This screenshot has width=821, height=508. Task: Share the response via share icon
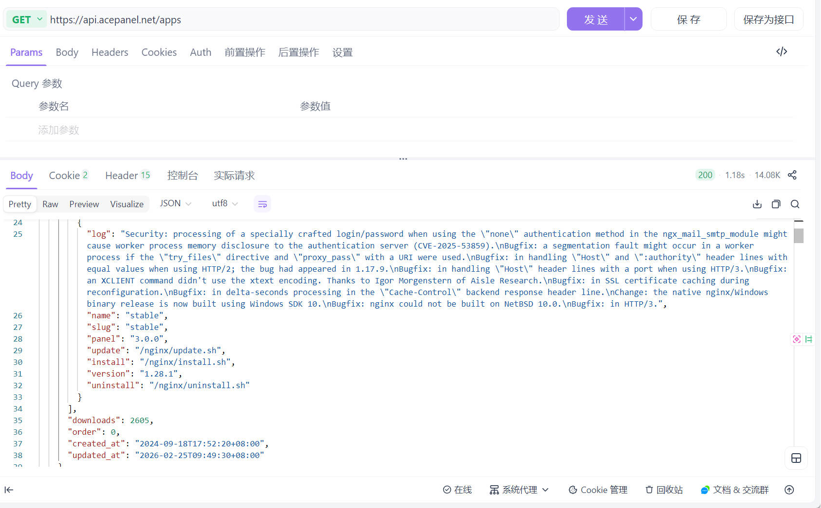792,175
